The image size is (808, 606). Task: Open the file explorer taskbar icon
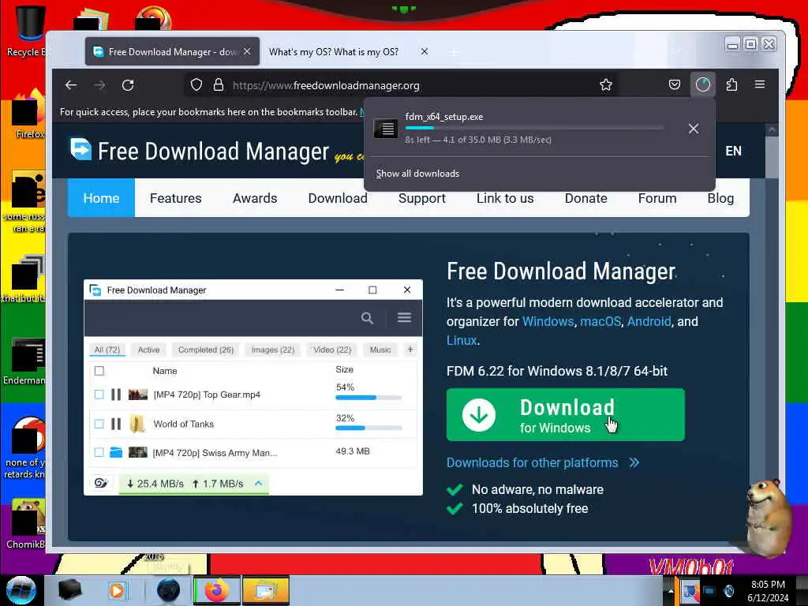point(265,590)
